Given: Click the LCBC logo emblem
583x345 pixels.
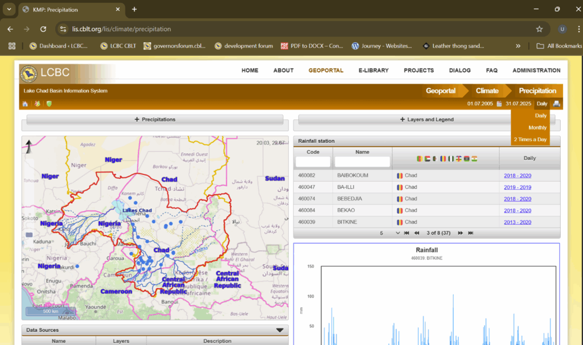Looking at the screenshot, I should tap(28, 73).
